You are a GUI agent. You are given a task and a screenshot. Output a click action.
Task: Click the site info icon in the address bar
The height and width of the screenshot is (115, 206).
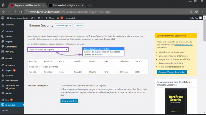(x=27, y=12)
